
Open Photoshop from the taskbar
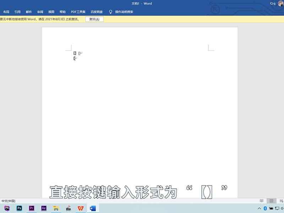pyautogui.click(x=20, y=208)
